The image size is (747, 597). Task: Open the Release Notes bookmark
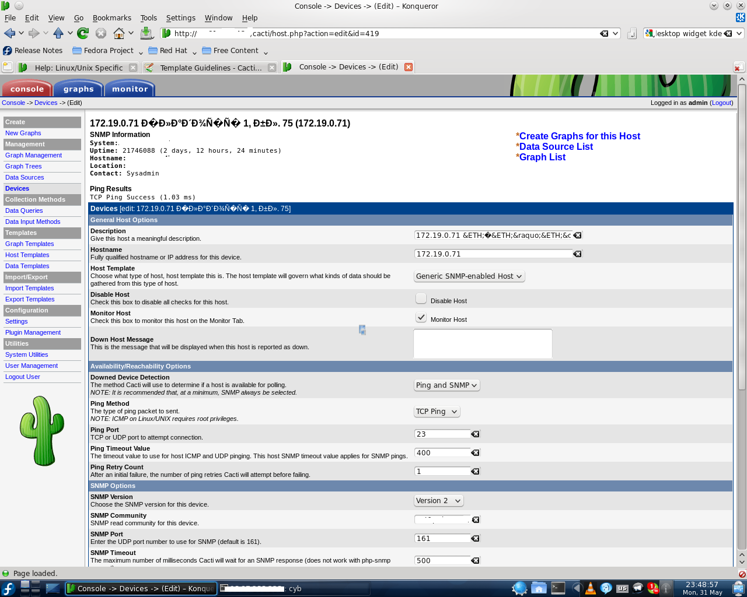point(33,51)
